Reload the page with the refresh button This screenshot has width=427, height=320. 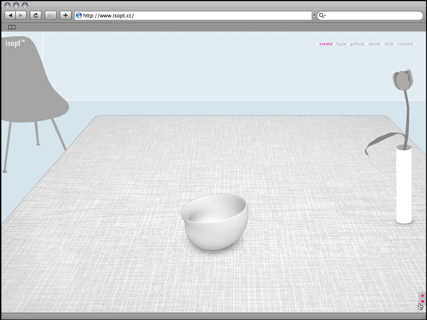click(35, 15)
